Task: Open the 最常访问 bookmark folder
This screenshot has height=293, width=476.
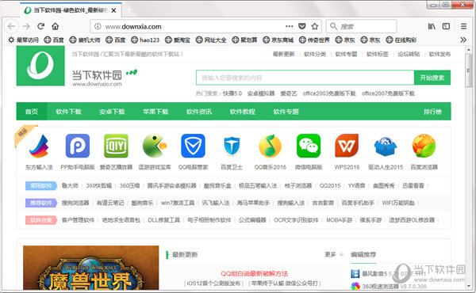Action: [x=23, y=40]
